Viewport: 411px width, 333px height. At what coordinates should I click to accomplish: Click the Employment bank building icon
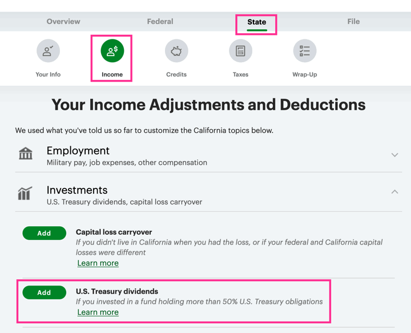[26, 154]
